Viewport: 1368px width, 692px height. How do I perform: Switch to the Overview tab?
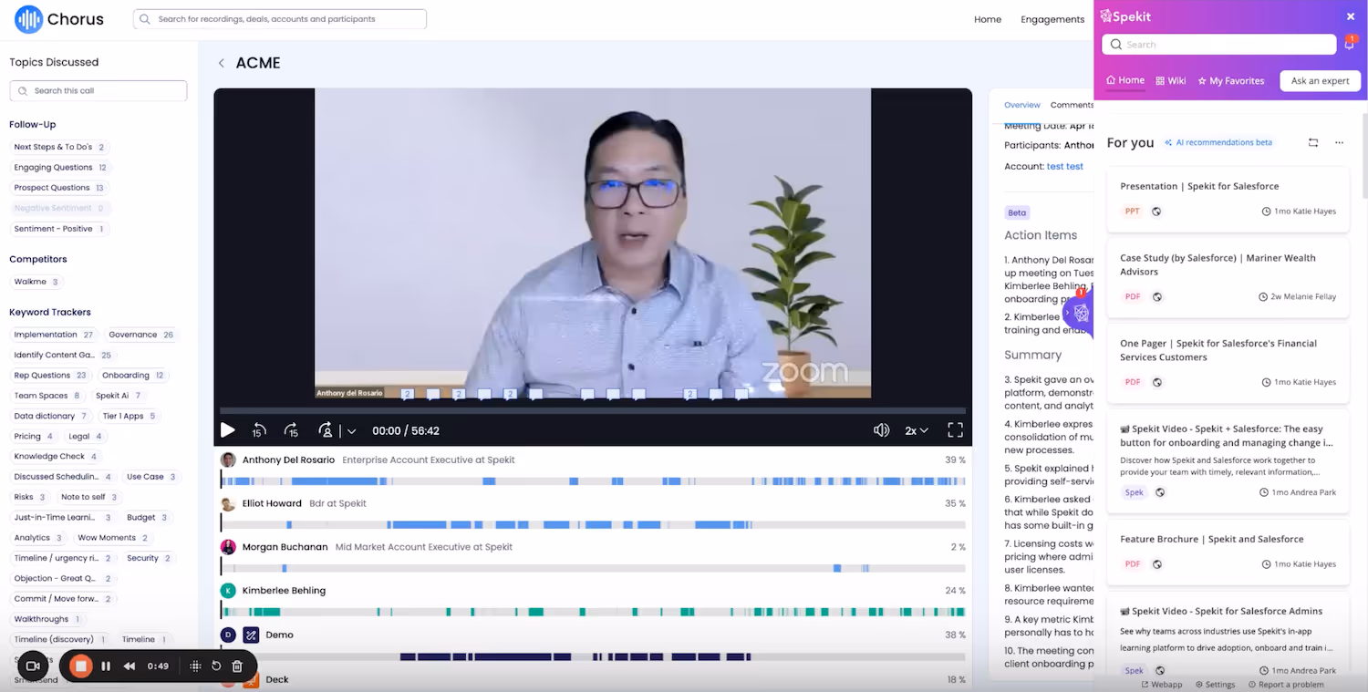(x=1021, y=105)
